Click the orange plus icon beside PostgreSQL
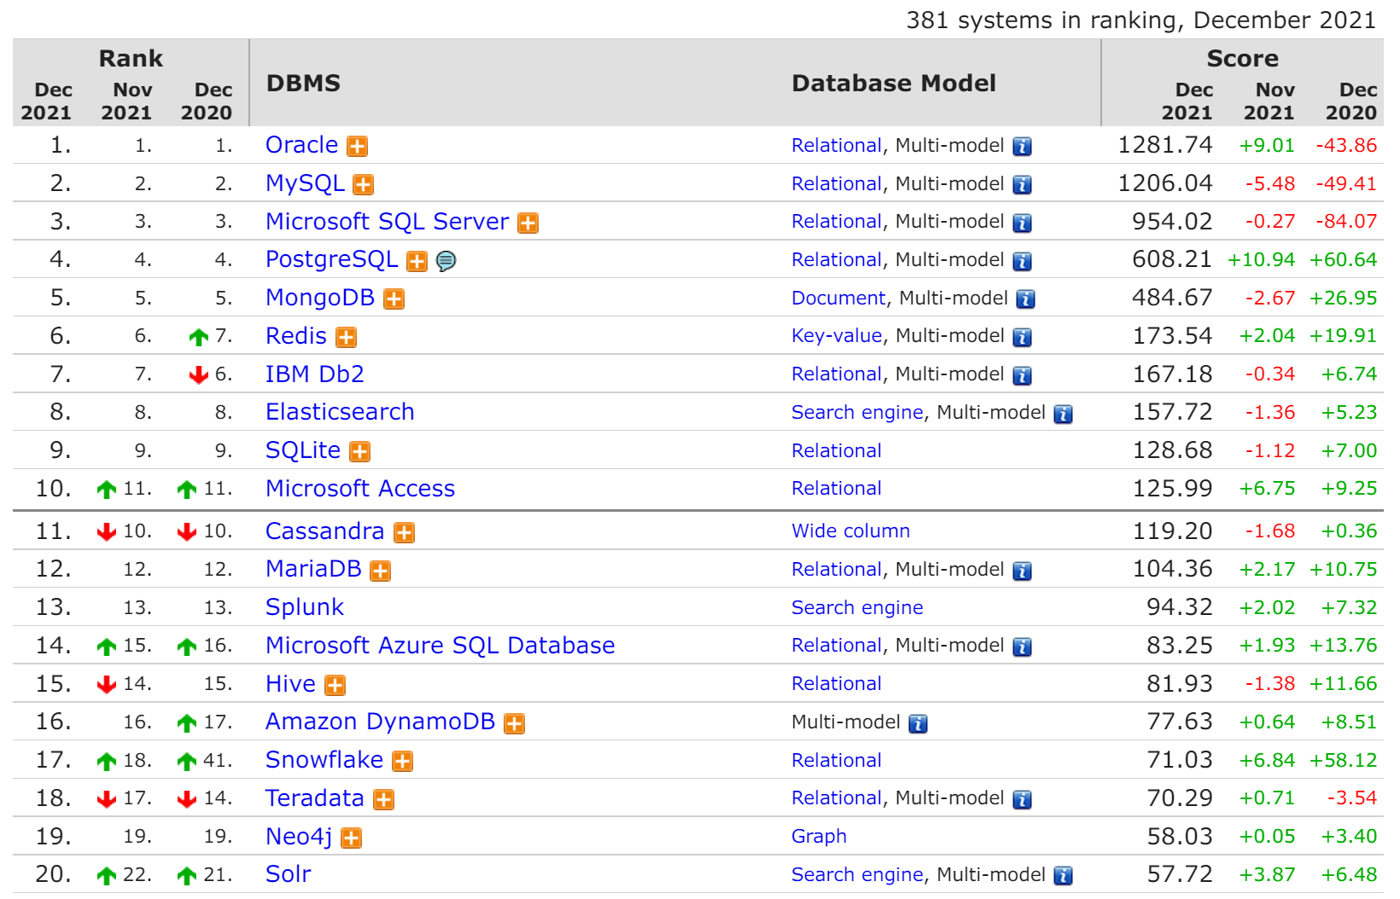 [x=417, y=261]
